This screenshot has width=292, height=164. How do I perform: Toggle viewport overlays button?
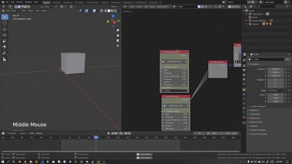pyautogui.click(x=94, y=11)
